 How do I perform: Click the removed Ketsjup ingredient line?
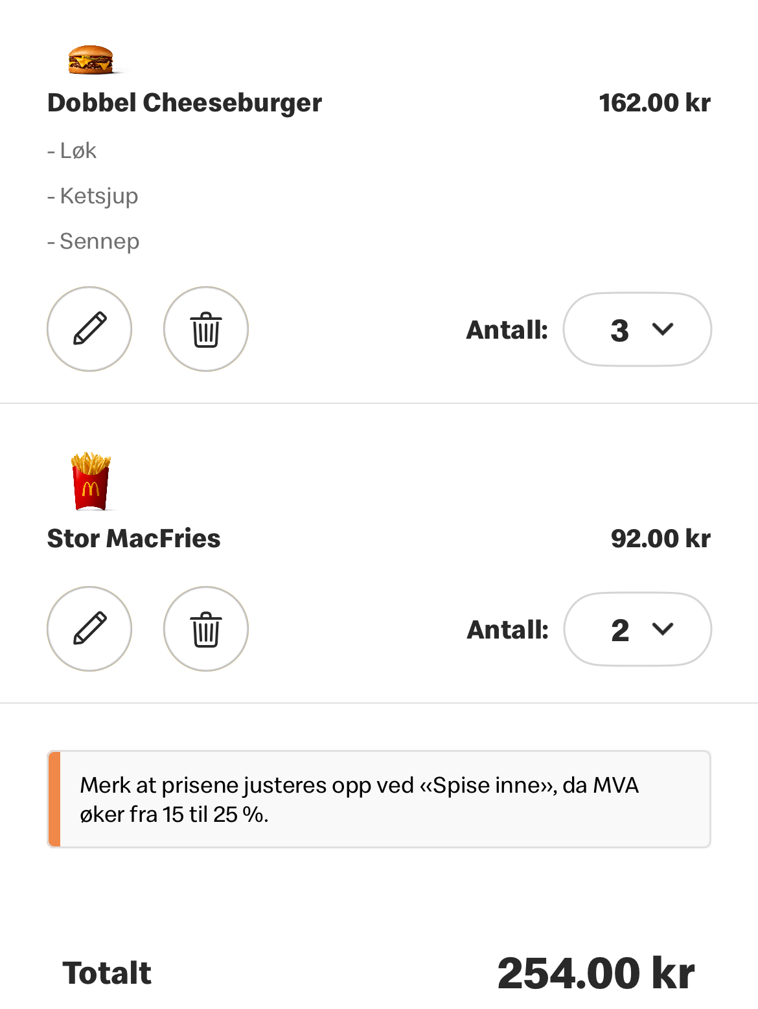tap(93, 196)
